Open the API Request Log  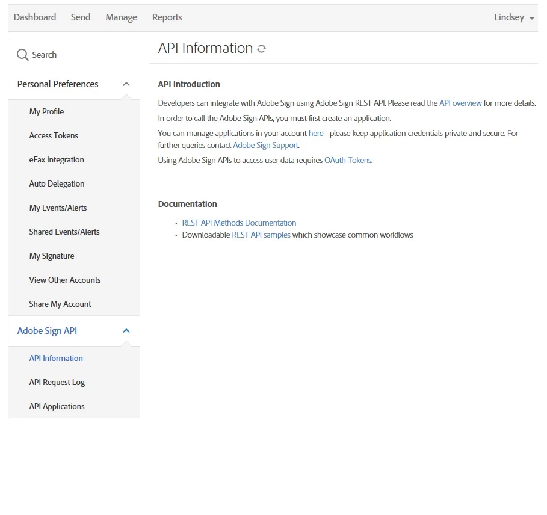57,382
